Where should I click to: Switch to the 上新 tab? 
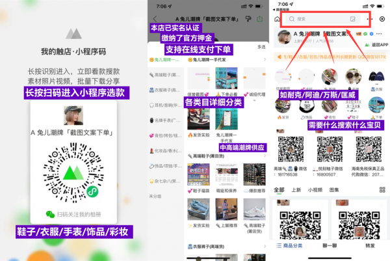point(296,190)
